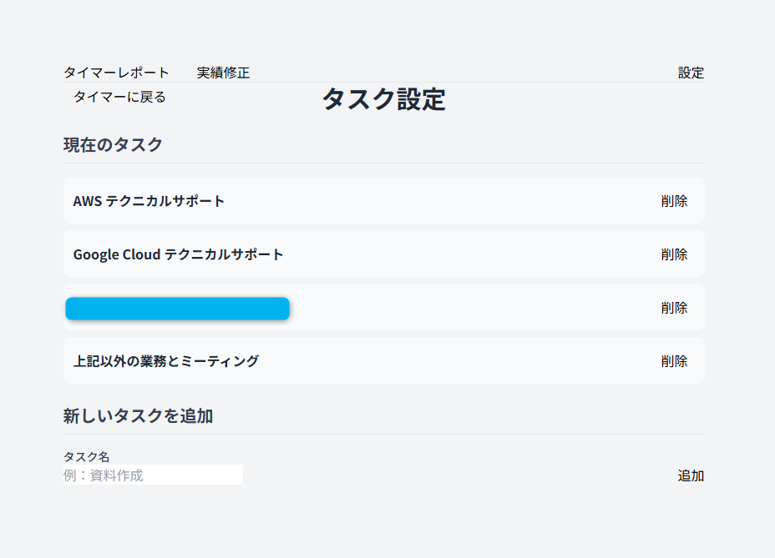Click the 新しいタスクを追加 section heading
The width and height of the screenshot is (775, 558).
tap(138, 415)
